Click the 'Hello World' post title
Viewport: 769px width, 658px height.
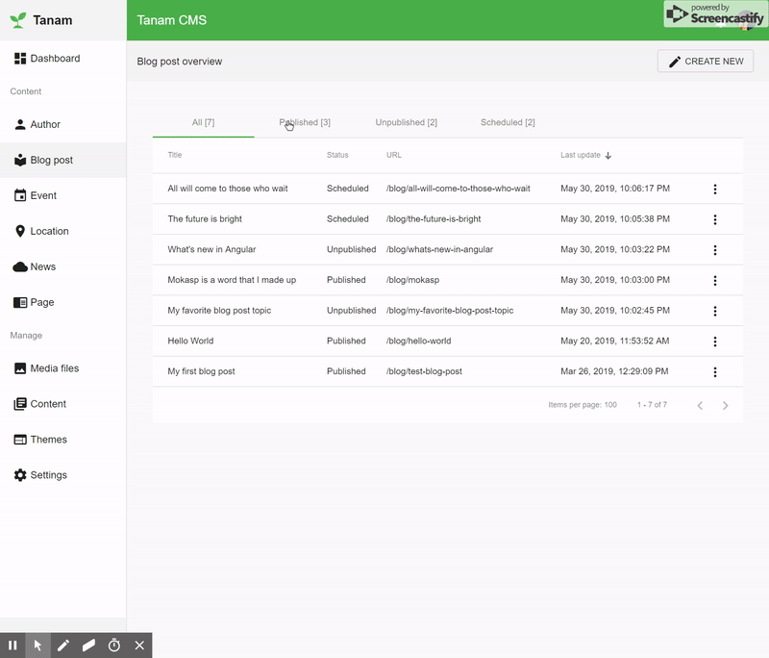[x=190, y=341]
